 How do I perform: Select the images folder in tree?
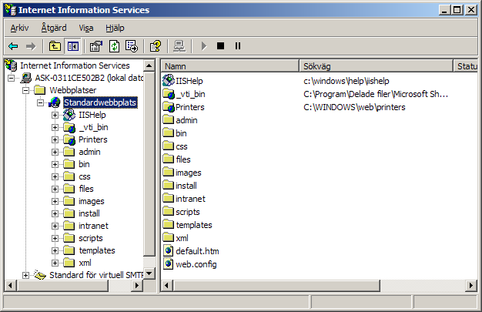tap(92, 201)
